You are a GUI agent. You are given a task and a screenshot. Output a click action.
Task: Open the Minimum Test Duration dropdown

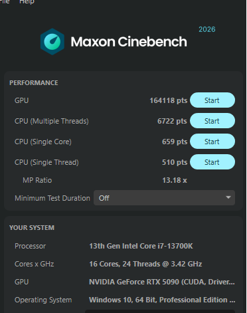point(164,197)
